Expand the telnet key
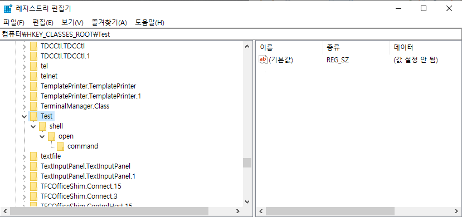Viewport: 462px width, 217px height. pyautogui.click(x=24, y=76)
